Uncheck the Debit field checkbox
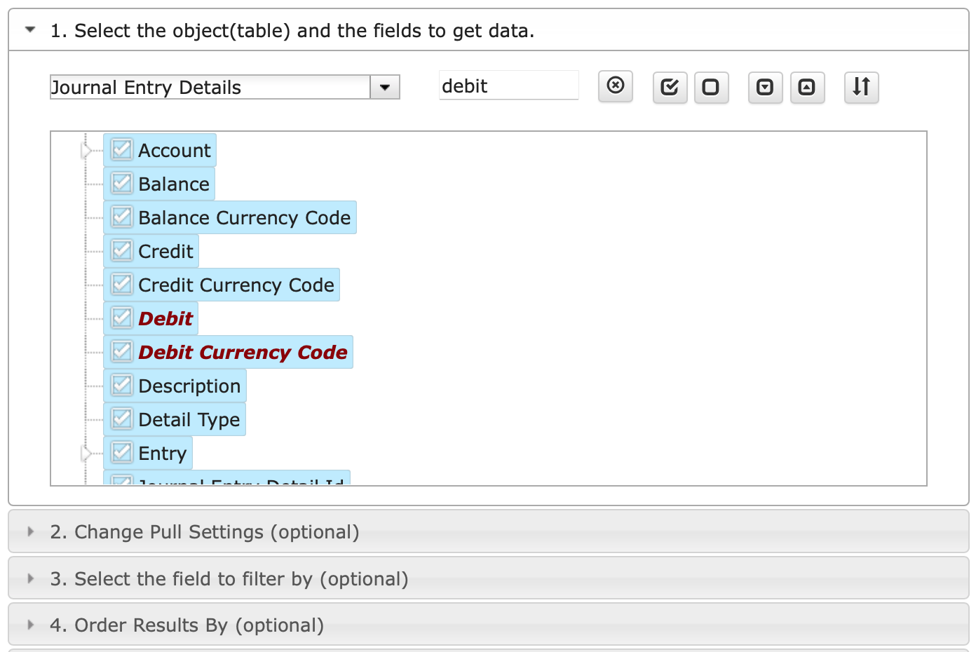976x652 pixels. pyautogui.click(x=122, y=318)
